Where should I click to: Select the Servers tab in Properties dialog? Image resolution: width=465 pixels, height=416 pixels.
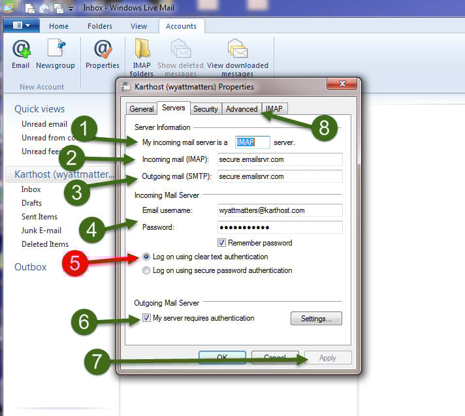pos(174,108)
